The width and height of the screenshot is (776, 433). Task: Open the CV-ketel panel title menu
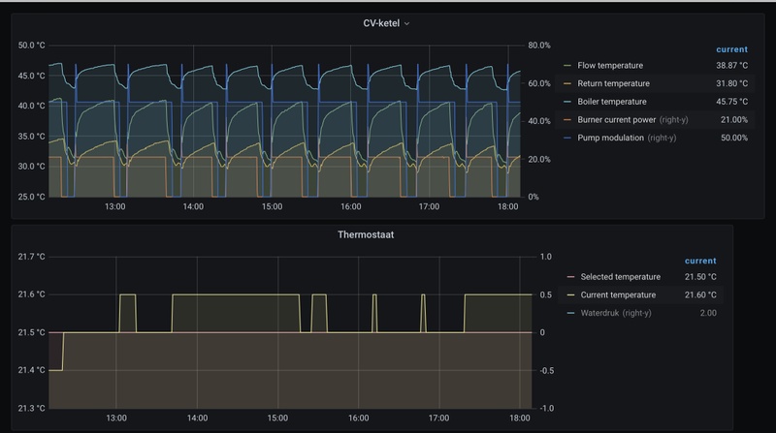tap(381, 23)
